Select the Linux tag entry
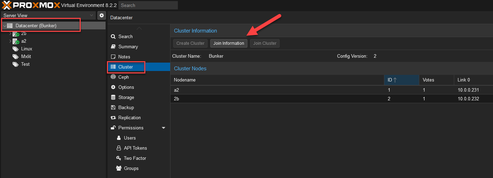493x178 pixels. (x=27, y=49)
